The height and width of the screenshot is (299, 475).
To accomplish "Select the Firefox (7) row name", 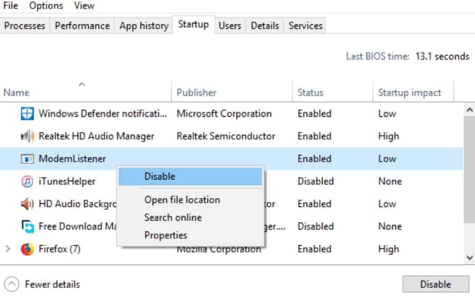I will click(x=59, y=249).
